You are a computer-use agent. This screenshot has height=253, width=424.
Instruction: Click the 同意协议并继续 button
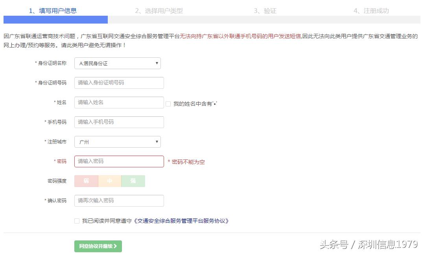[x=98, y=246]
